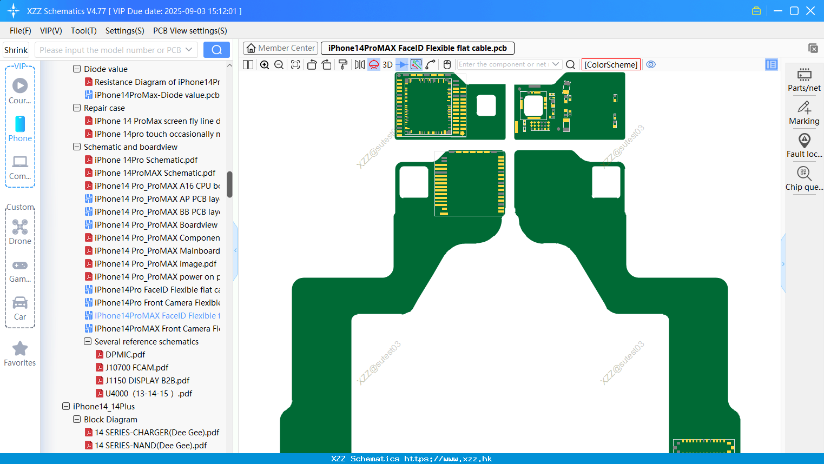Open the Marking pencil tool
This screenshot has height=464, width=824.
coord(804,112)
